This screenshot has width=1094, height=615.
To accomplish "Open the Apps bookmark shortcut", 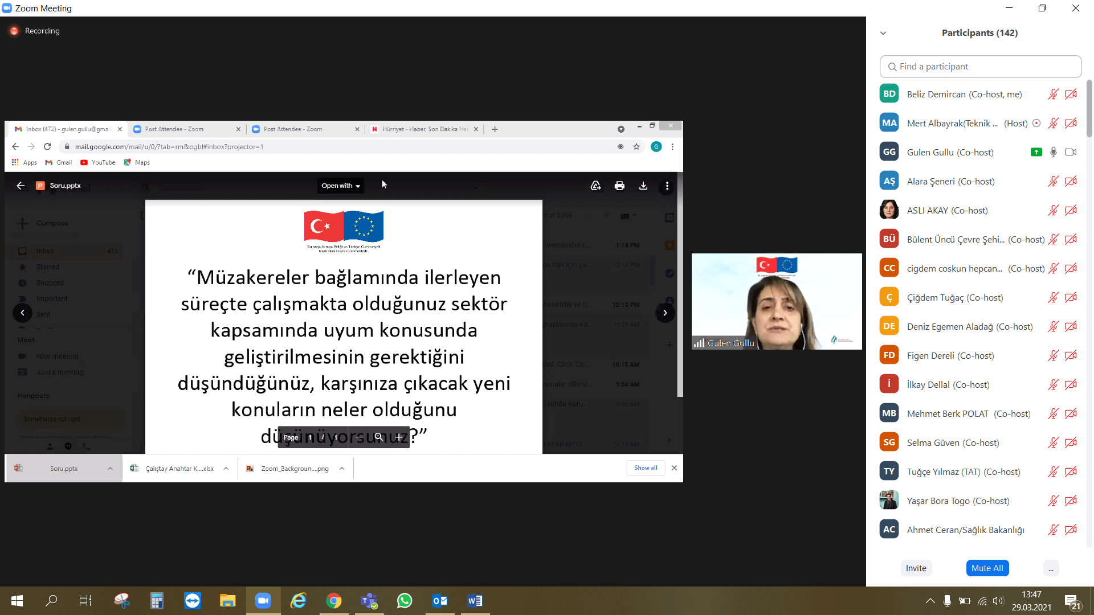I will (x=25, y=162).
